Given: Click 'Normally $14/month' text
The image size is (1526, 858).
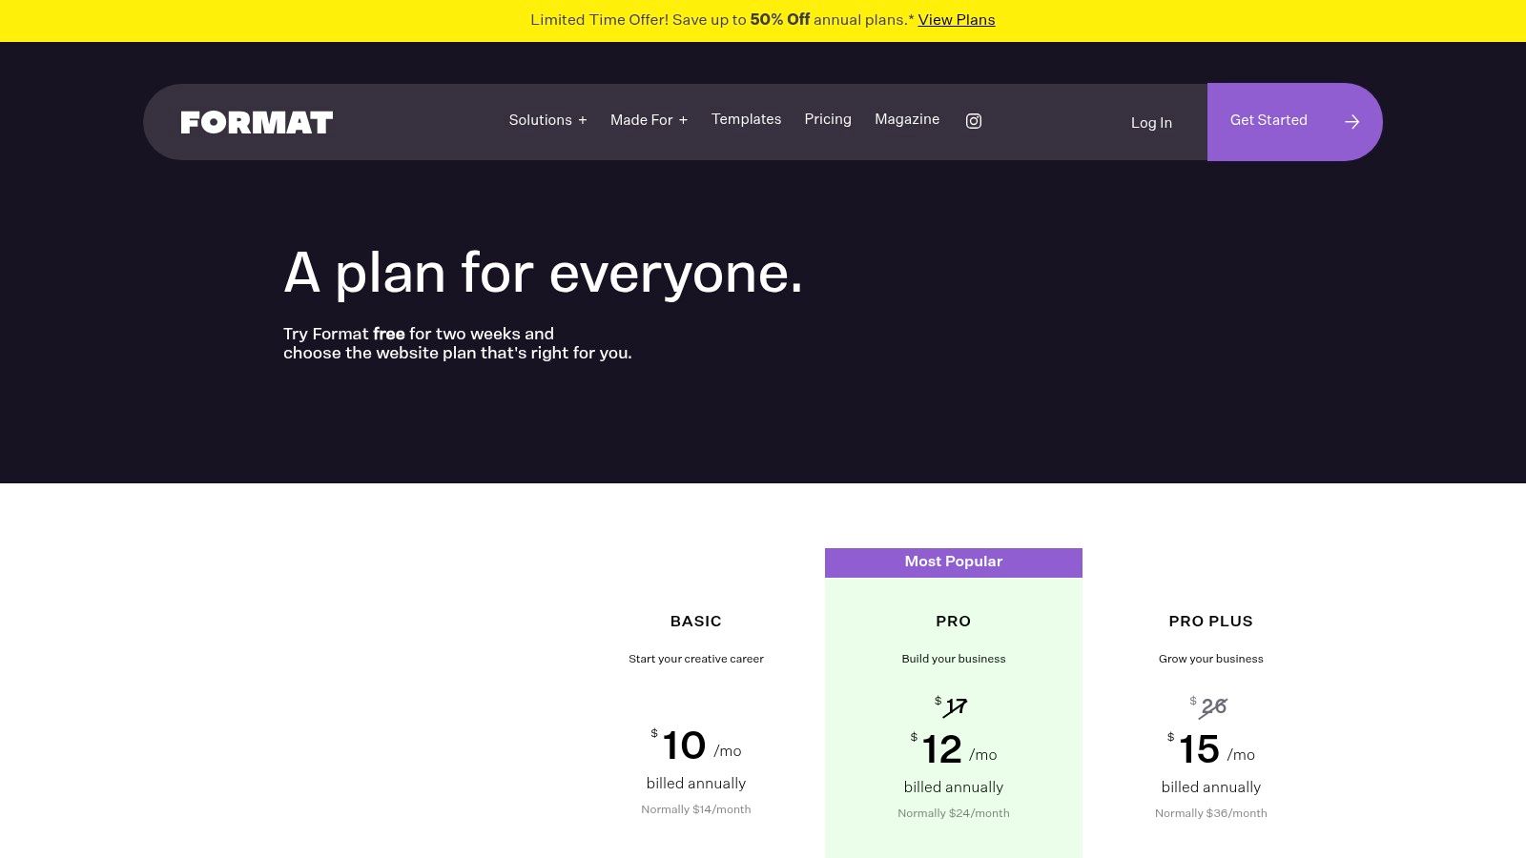Looking at the screenshot, I should (696, 809).
